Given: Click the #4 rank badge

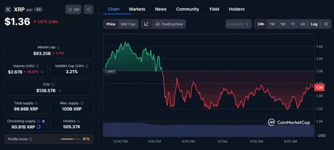Looking at the screenshot, I should [39, 9].
